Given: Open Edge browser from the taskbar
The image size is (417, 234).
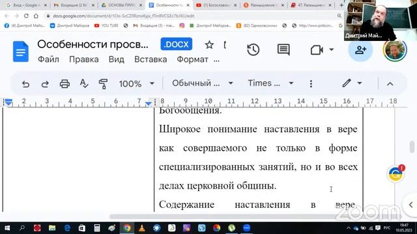Looking at the screenshot, I should 67,228.
